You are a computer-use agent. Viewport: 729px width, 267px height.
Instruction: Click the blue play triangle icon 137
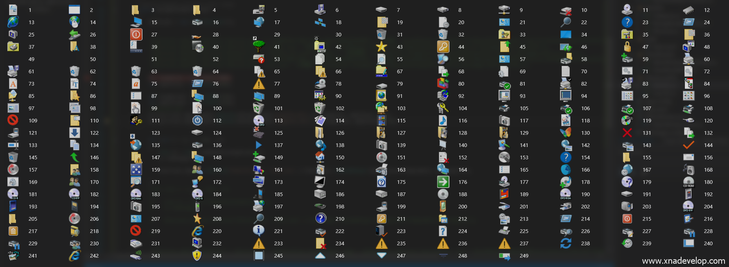pos(259,145)
